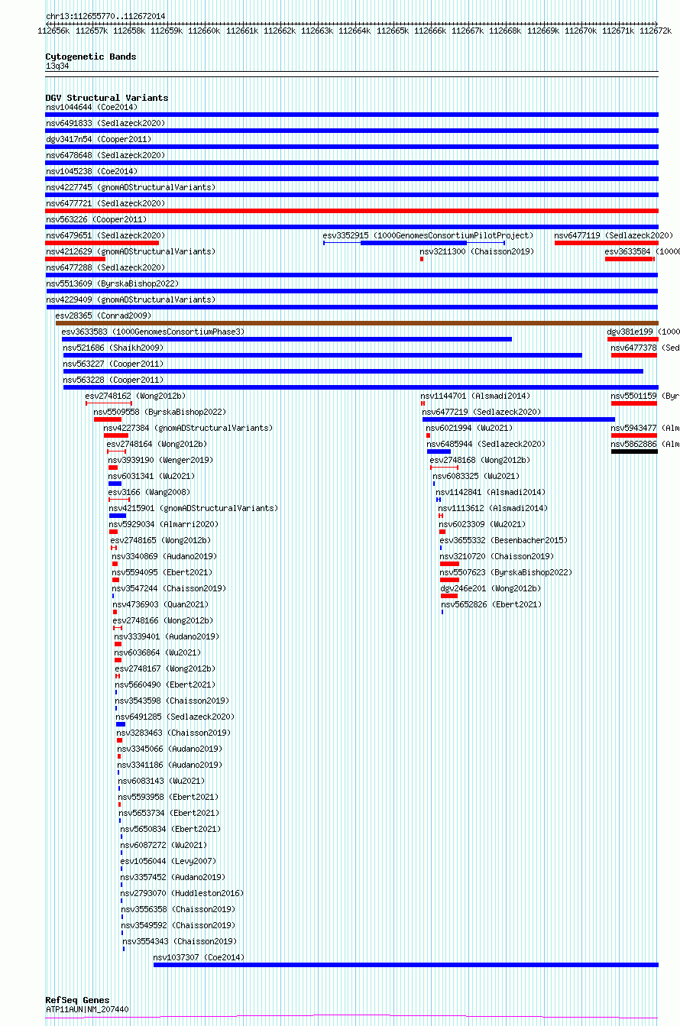Click the brown esv28365 variant bar
Screen dimensions: 680x1026
(x=356, y=323)
